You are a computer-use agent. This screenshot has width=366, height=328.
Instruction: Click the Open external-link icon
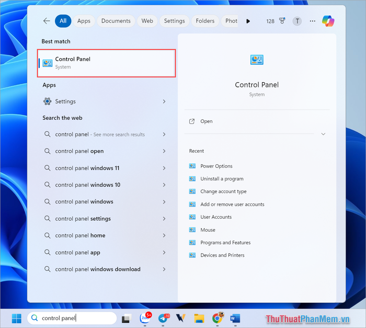pyautogui.click(x=192, y=121)
